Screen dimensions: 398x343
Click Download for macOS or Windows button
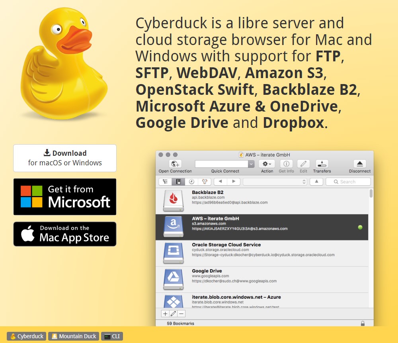tap(65, 158)
